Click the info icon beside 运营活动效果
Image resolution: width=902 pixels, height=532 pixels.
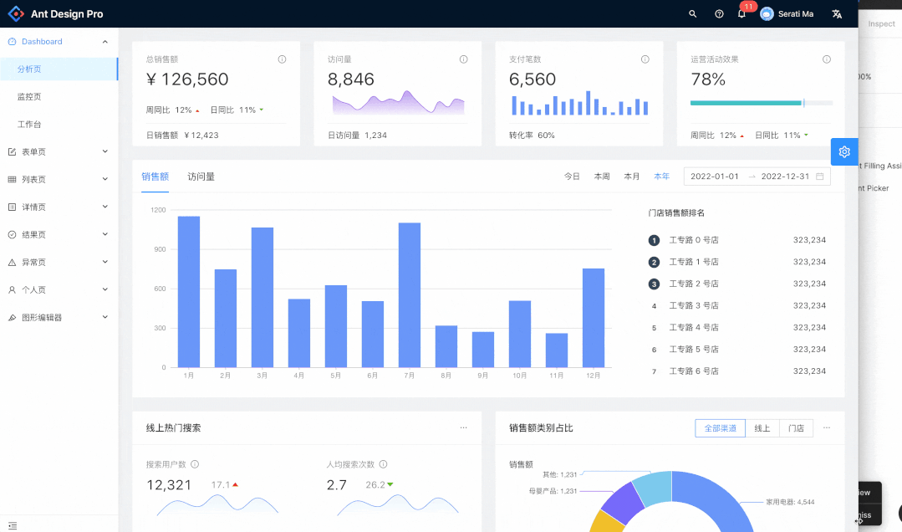coord(826,59)
